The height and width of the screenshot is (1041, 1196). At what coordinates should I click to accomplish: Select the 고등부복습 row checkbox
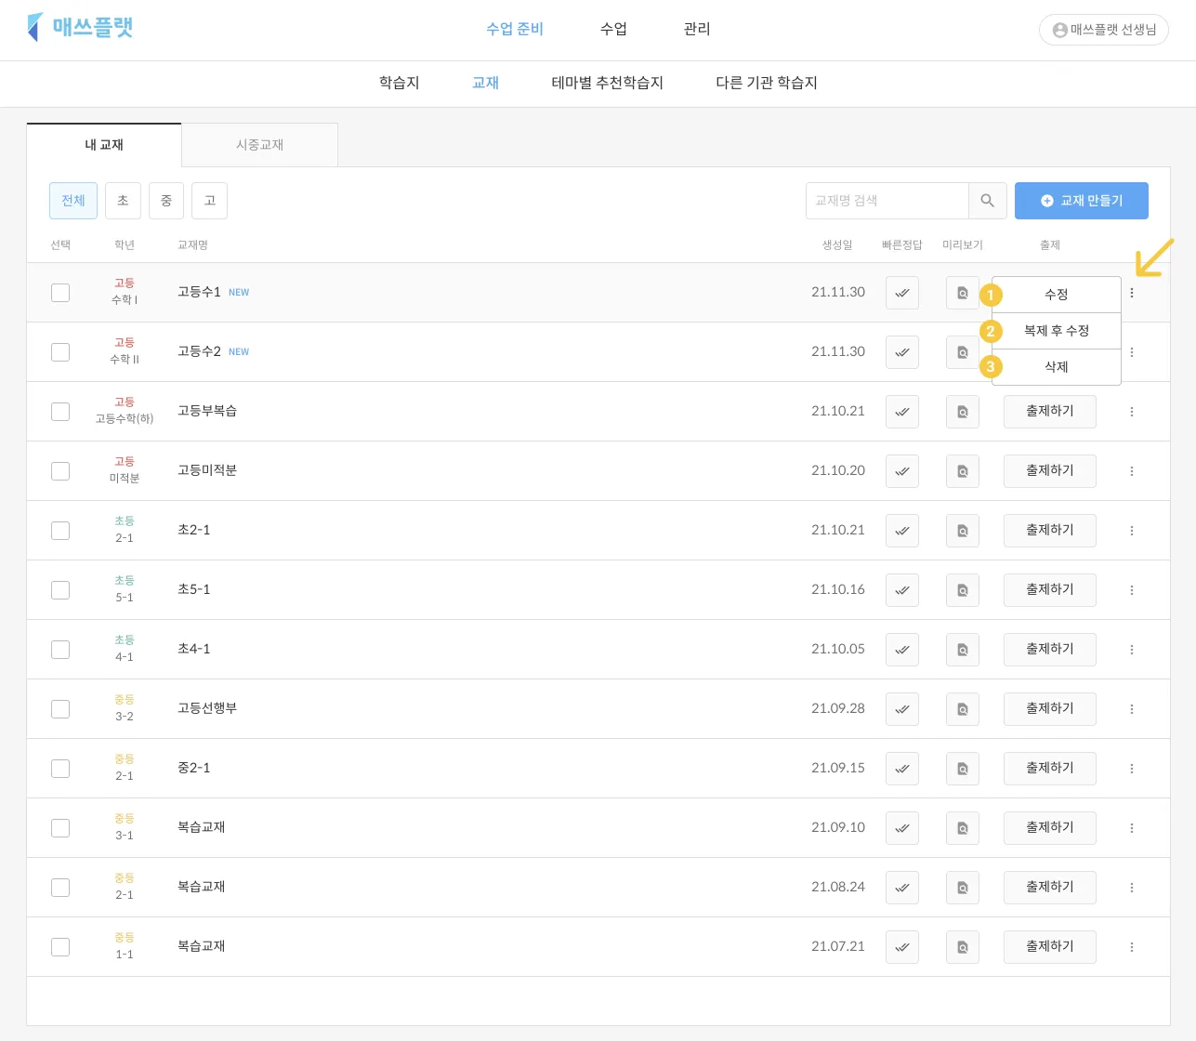click(60, 412)
